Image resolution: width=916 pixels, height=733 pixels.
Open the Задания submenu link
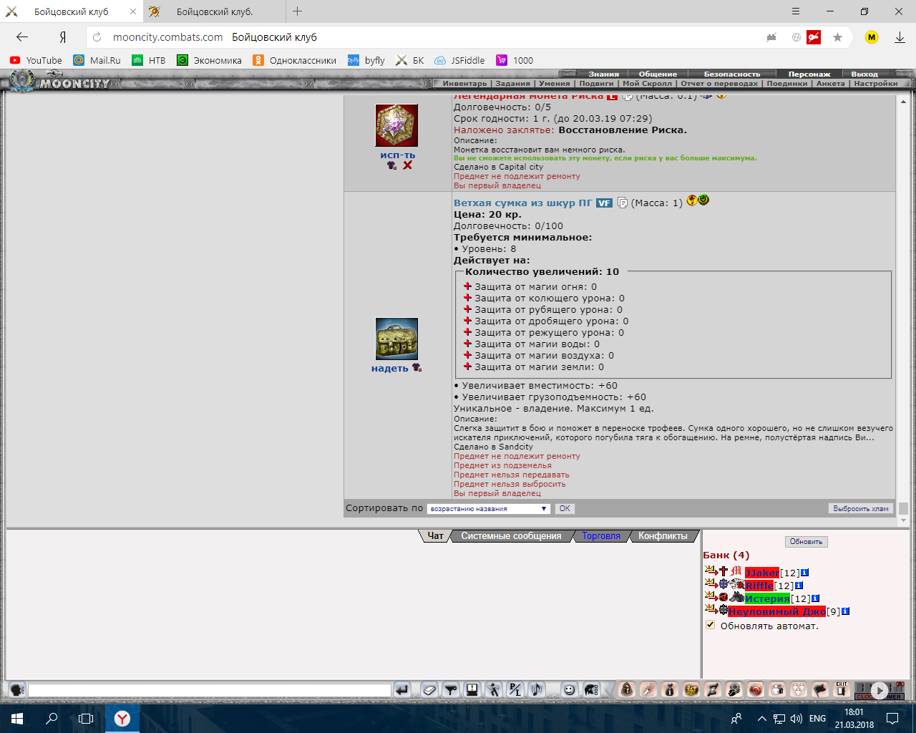click(x=512, y=84)
